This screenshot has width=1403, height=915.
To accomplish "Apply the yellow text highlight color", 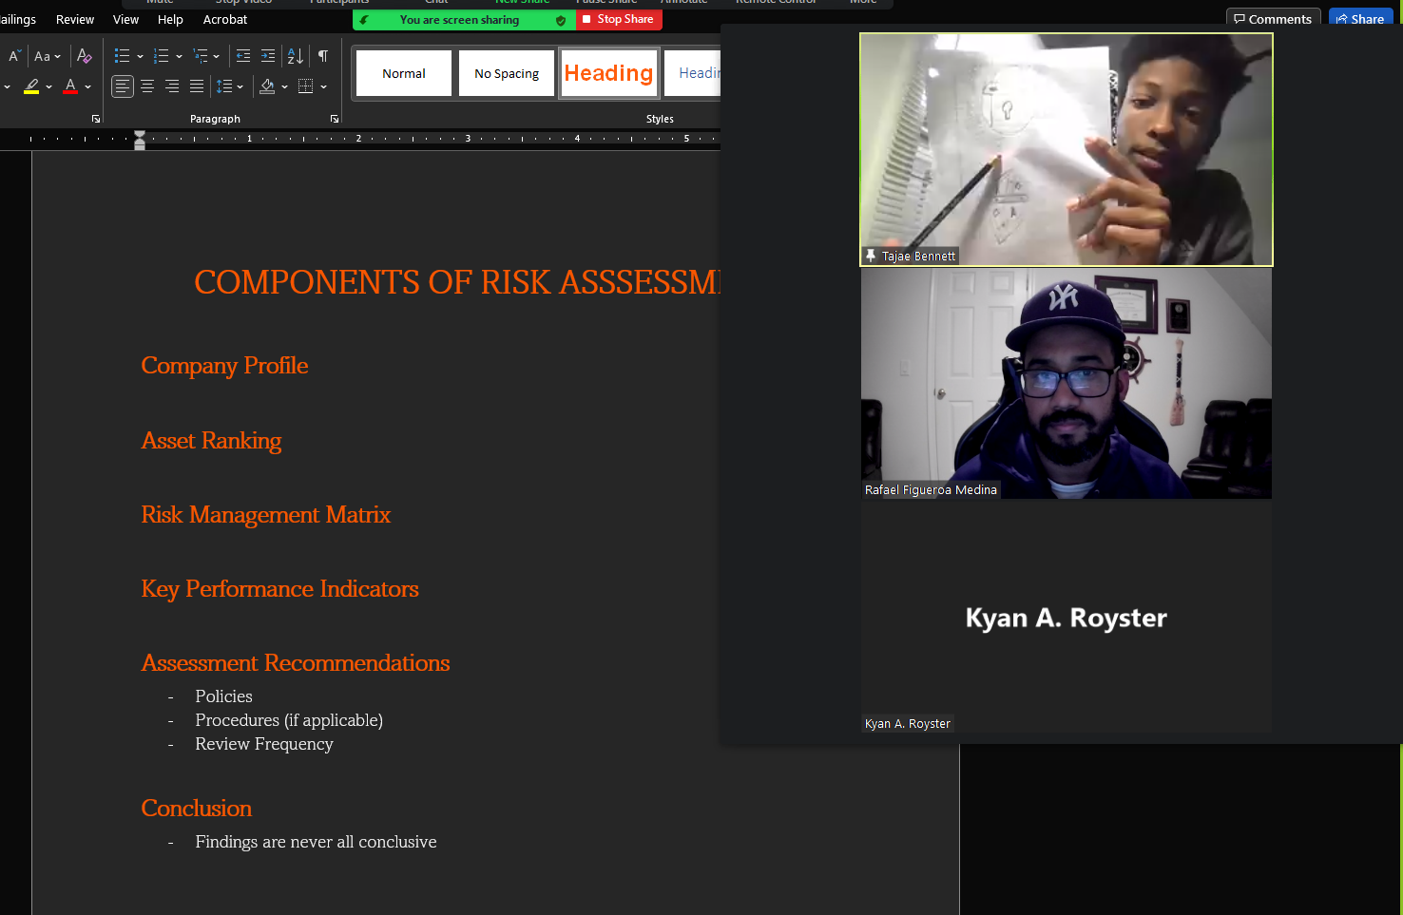I will (x=31, y=86).
